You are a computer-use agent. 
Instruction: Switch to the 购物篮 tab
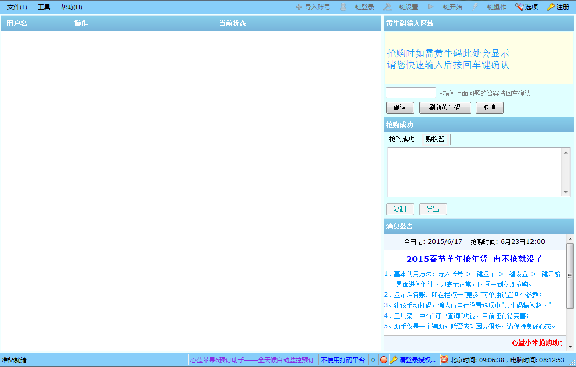coord(435,139)
